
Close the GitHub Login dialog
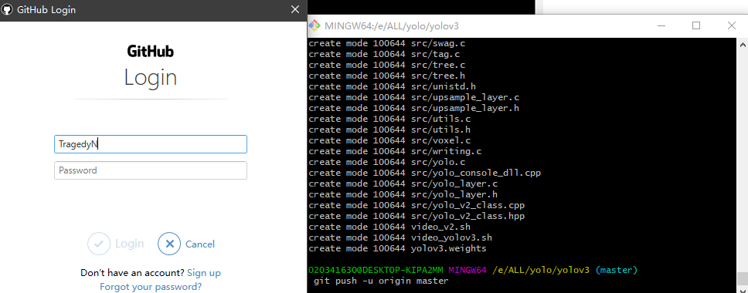pyautogui.click(x=295, y=9)
